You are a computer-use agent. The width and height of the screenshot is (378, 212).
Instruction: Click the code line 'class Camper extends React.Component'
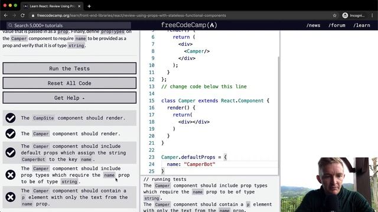tap(215, 101)
